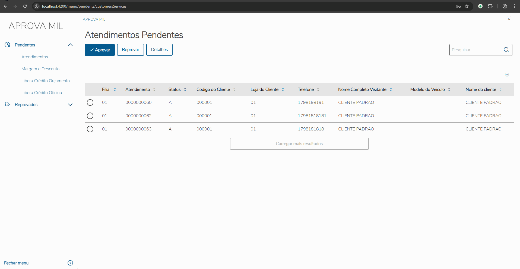
Task: Collapse the Pendentes menu section
Action: point(70,45)
